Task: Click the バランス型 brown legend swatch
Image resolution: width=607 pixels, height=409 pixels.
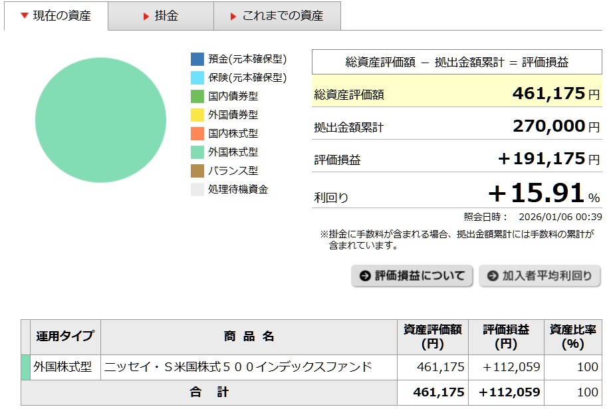Action: point(197,171)
